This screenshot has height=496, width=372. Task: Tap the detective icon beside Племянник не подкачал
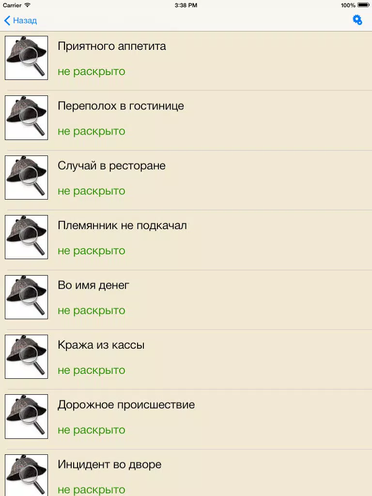click(27, 237)
